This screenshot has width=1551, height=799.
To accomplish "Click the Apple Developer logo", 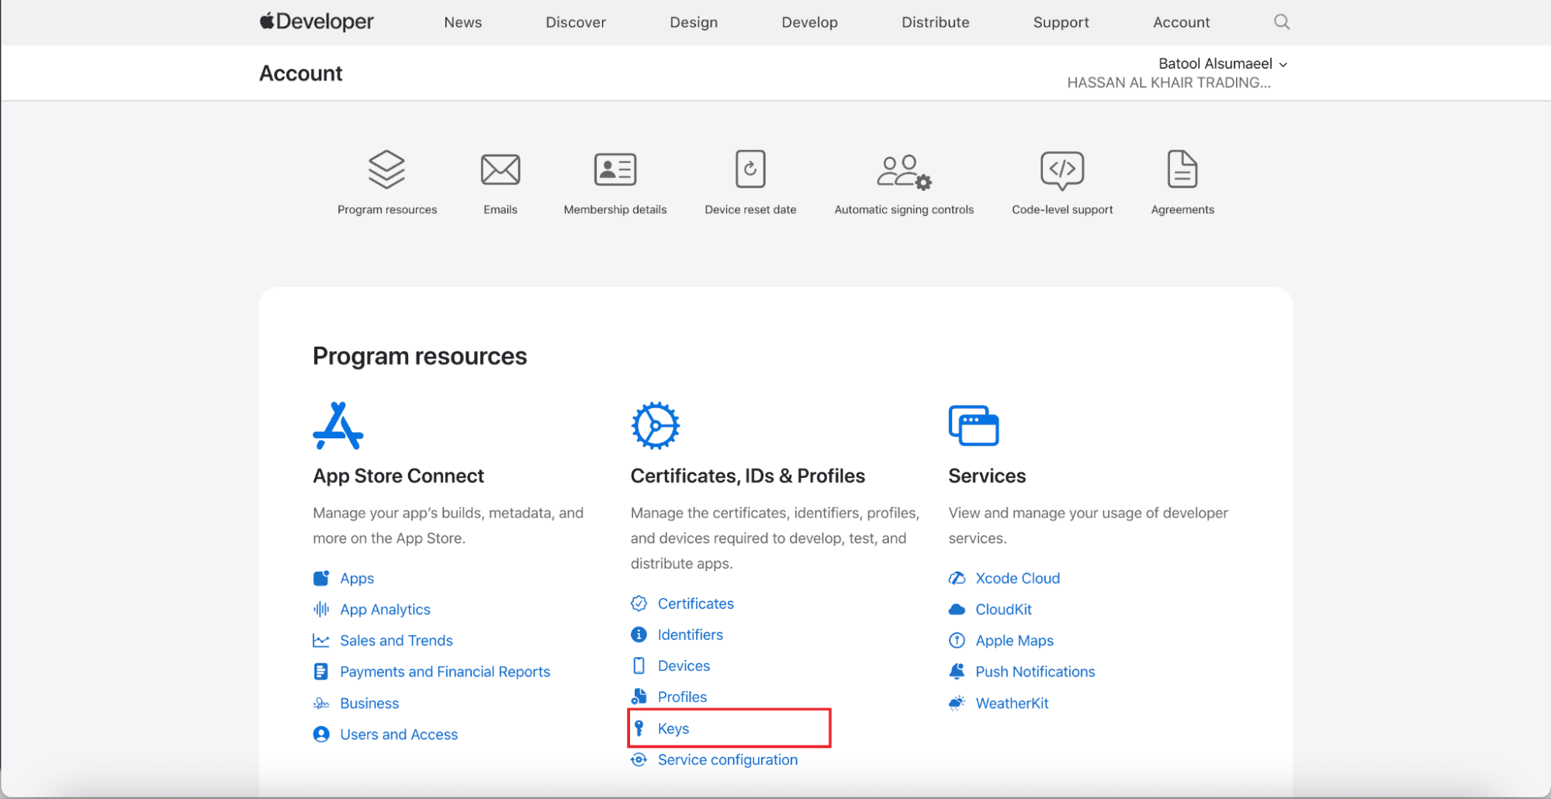I will [317, 22].
